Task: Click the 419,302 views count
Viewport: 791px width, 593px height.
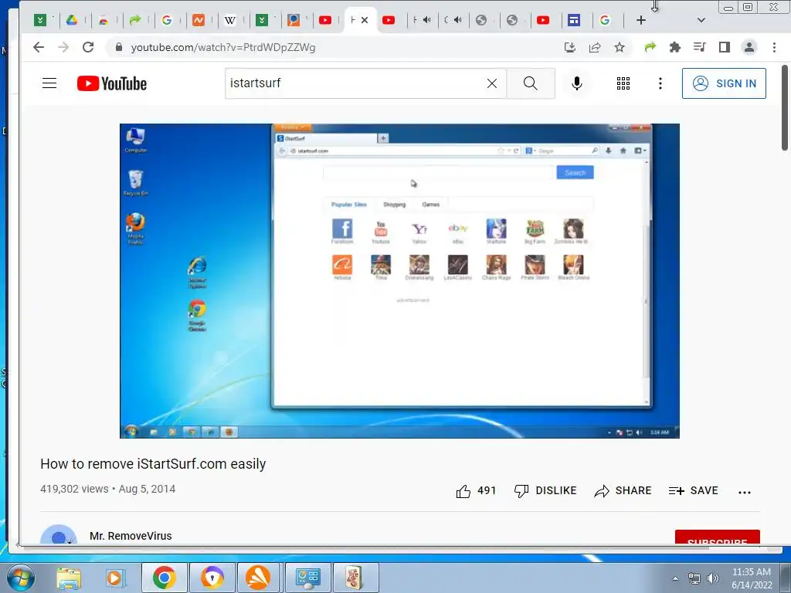Action: click(x=74, y=489)
